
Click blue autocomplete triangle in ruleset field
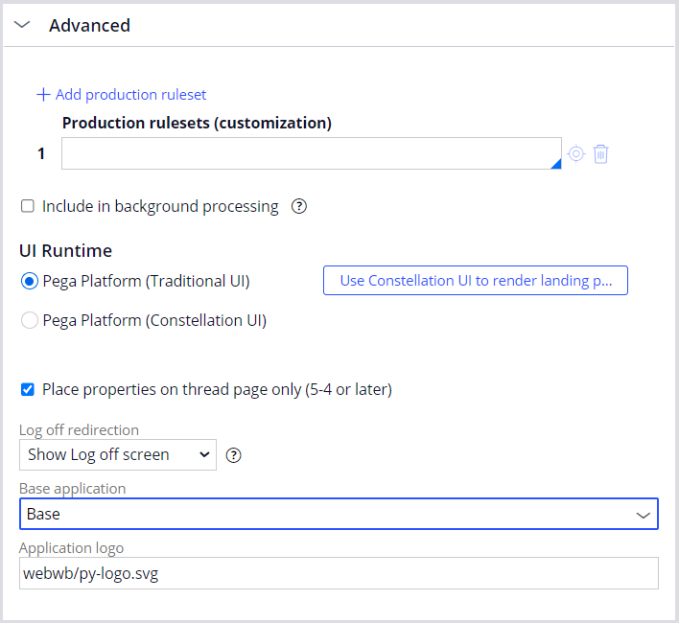tap(555, 164)
